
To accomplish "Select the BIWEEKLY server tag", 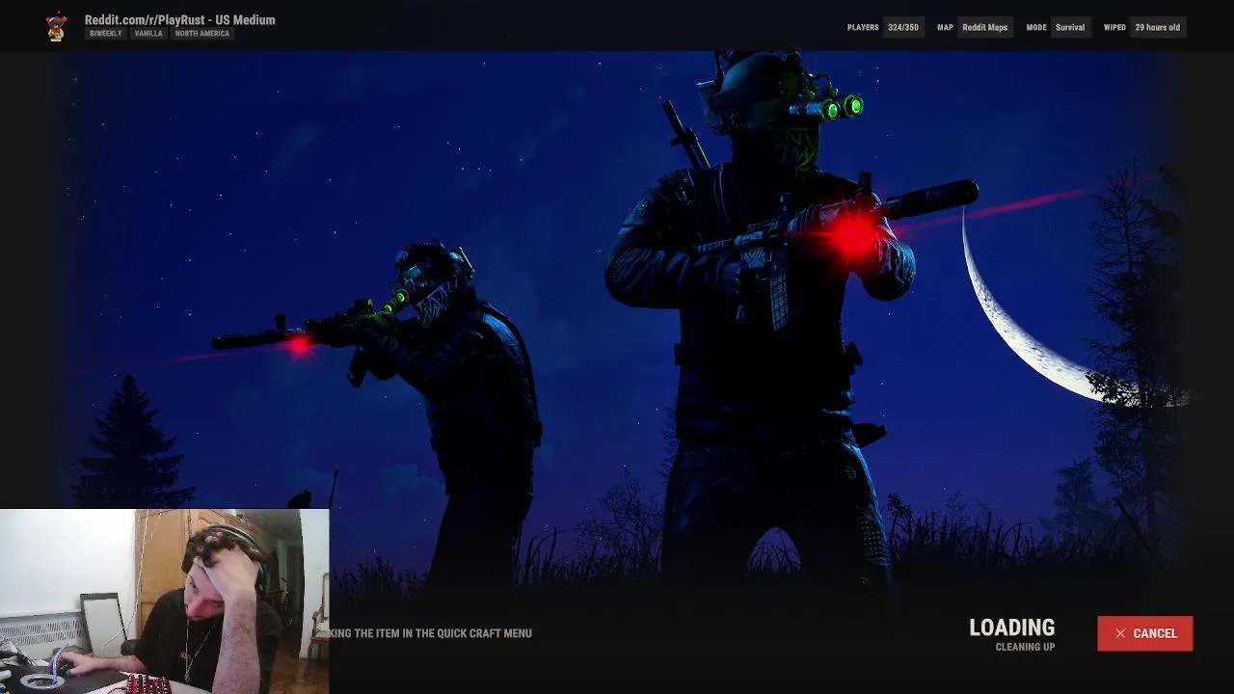I will click(106, 34).
